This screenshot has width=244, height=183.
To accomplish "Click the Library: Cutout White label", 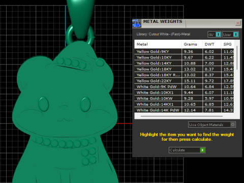I will pos(163,34).
